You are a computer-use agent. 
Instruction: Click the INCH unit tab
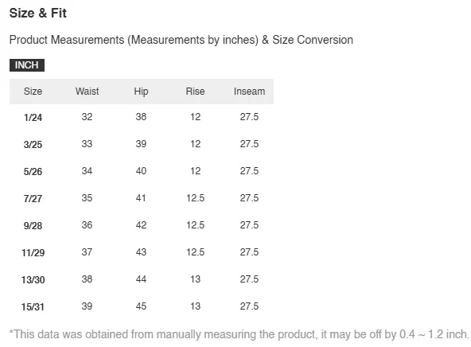[x=27, y=65]
